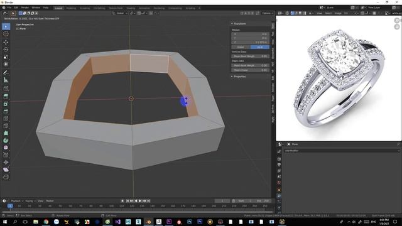Adjust edges Mean Crease slider
Viewport: 402px width, 226px height.
(x=250, y=70)
